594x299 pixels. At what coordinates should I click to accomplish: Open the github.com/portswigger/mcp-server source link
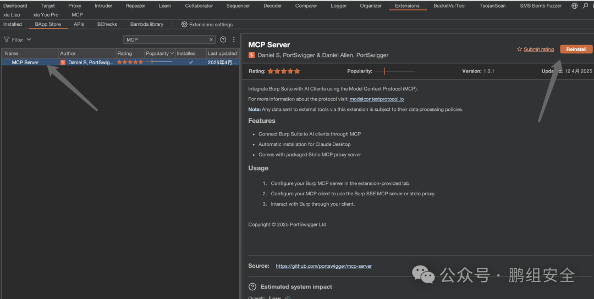point(323,266)
